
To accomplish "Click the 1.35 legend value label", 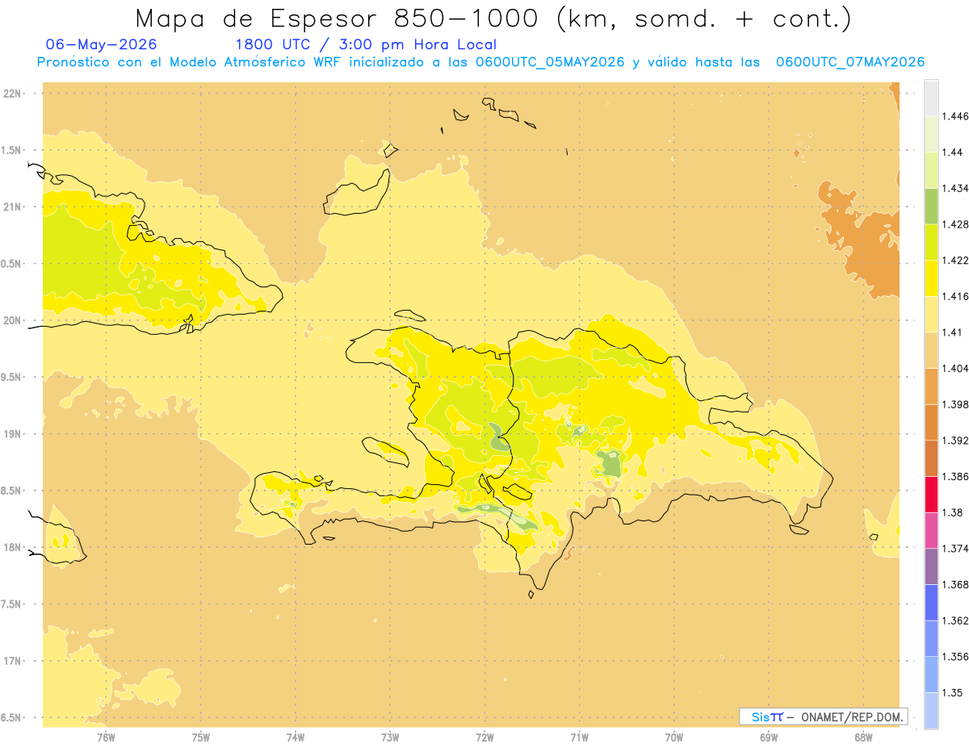I will (x=953, y=692).
